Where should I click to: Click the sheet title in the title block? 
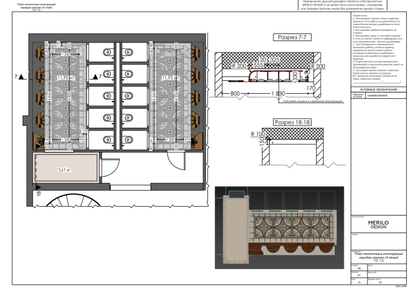click(x=378, y=256)
